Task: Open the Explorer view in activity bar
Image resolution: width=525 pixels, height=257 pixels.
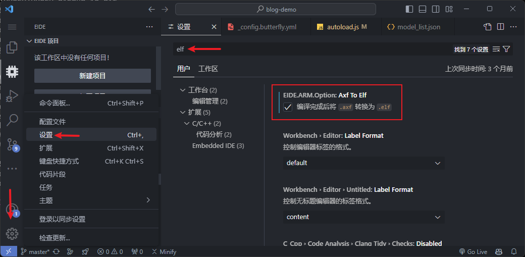Action: coord(12,48)
